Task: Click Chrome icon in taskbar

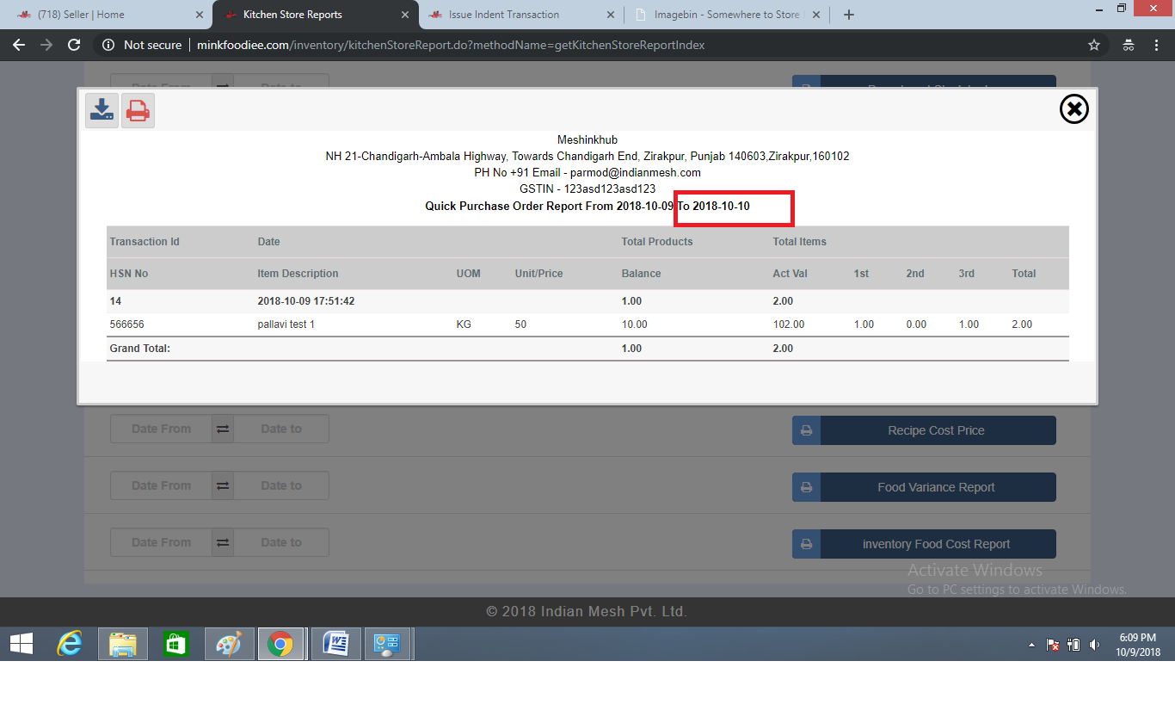Action: pos(280,644)
